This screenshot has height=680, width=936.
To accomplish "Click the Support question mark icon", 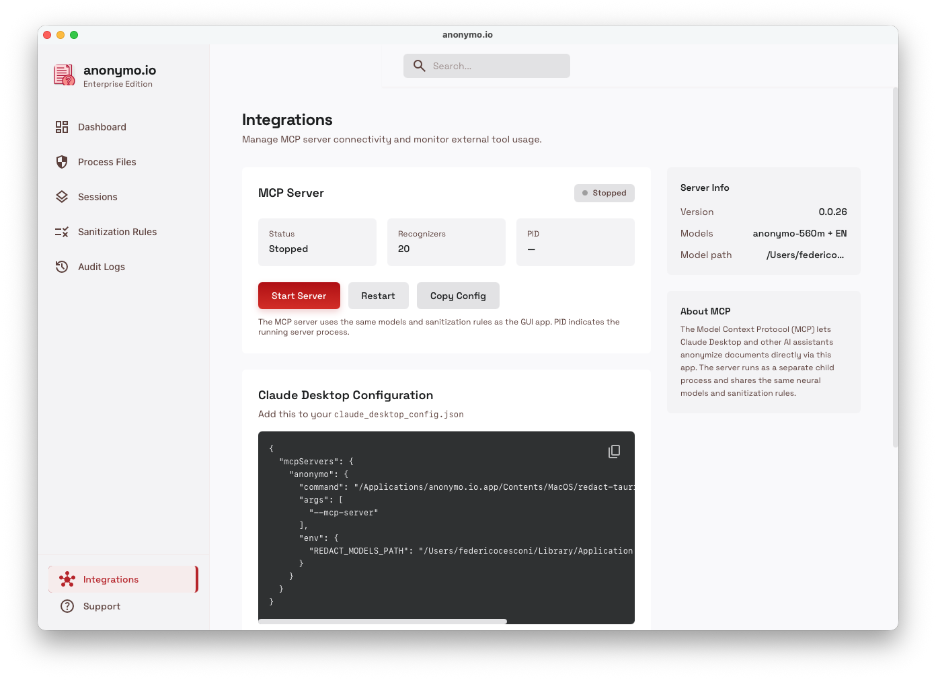I will tap(67, 606).
